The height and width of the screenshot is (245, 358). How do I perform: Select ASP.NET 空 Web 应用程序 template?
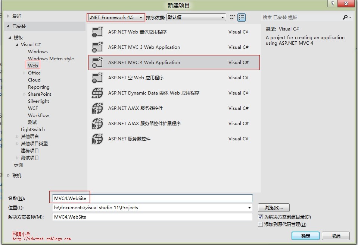[x=174, y=78]
